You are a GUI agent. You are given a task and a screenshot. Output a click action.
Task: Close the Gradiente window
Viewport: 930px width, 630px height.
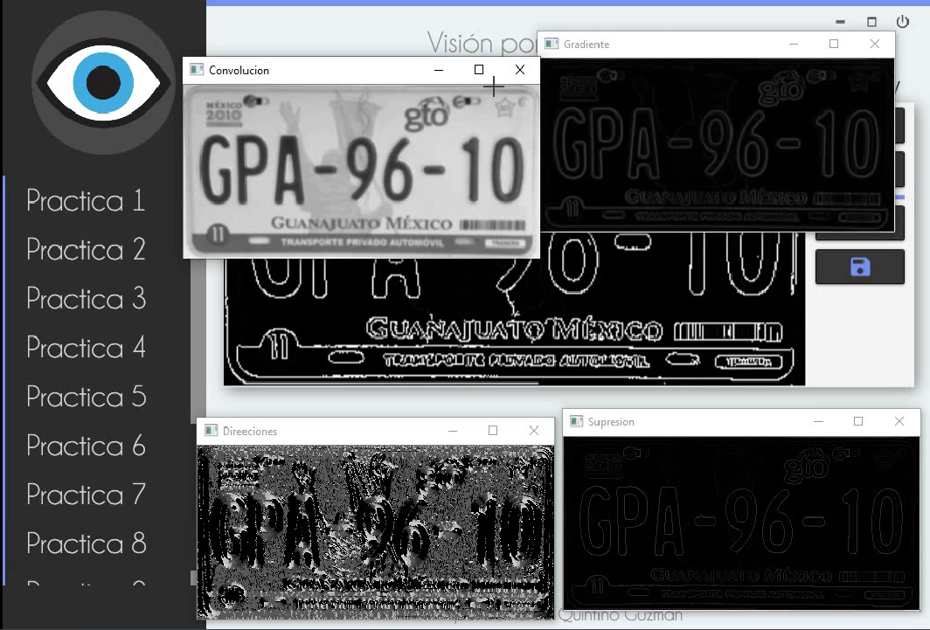(874, 44)
